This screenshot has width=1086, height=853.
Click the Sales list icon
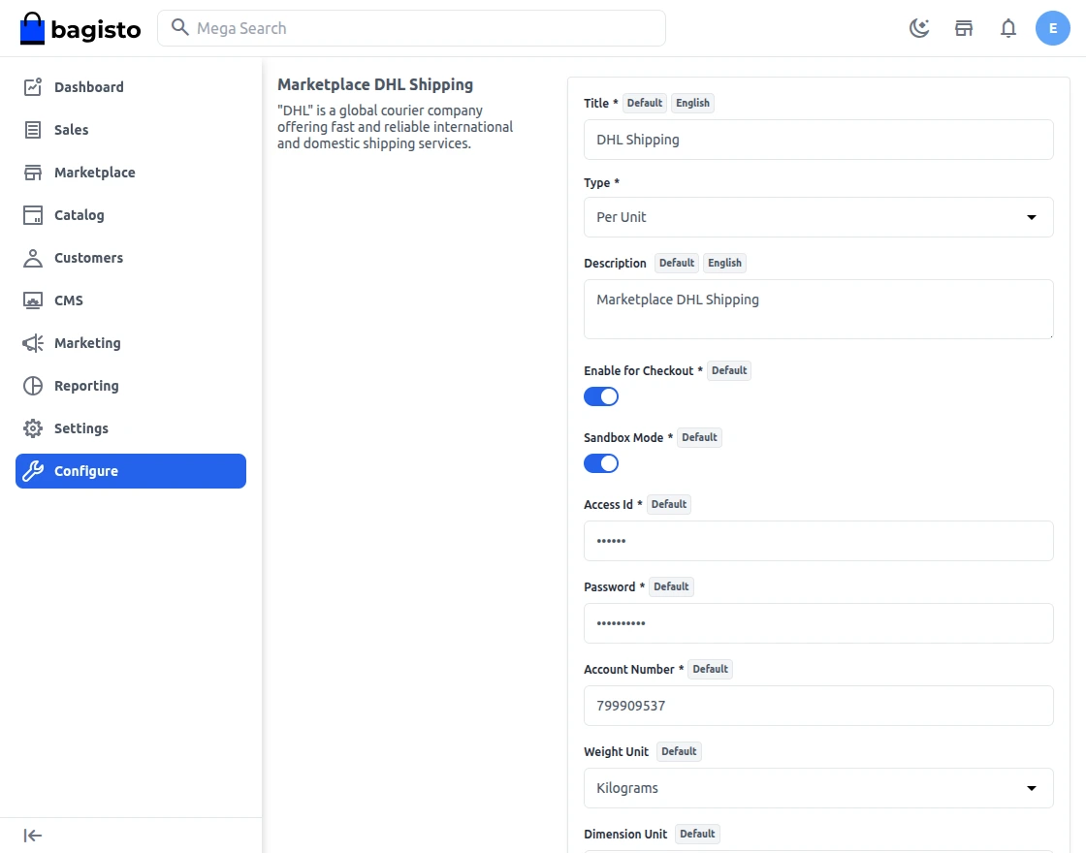tap(33, 130)
